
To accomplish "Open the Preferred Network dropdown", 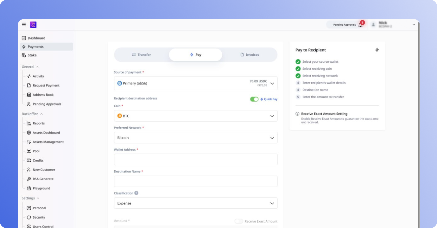I will pos(195,138).
